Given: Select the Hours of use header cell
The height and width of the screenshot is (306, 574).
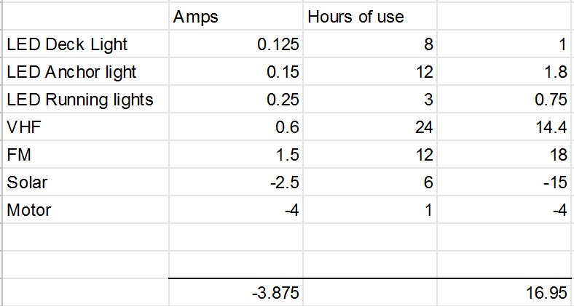Looking at the screenshot, I should 370,17.
